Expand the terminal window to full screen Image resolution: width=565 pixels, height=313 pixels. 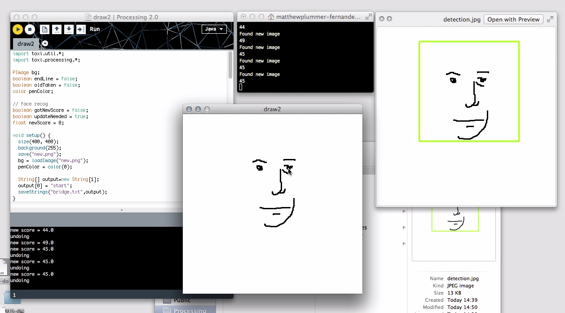point(368,17)
